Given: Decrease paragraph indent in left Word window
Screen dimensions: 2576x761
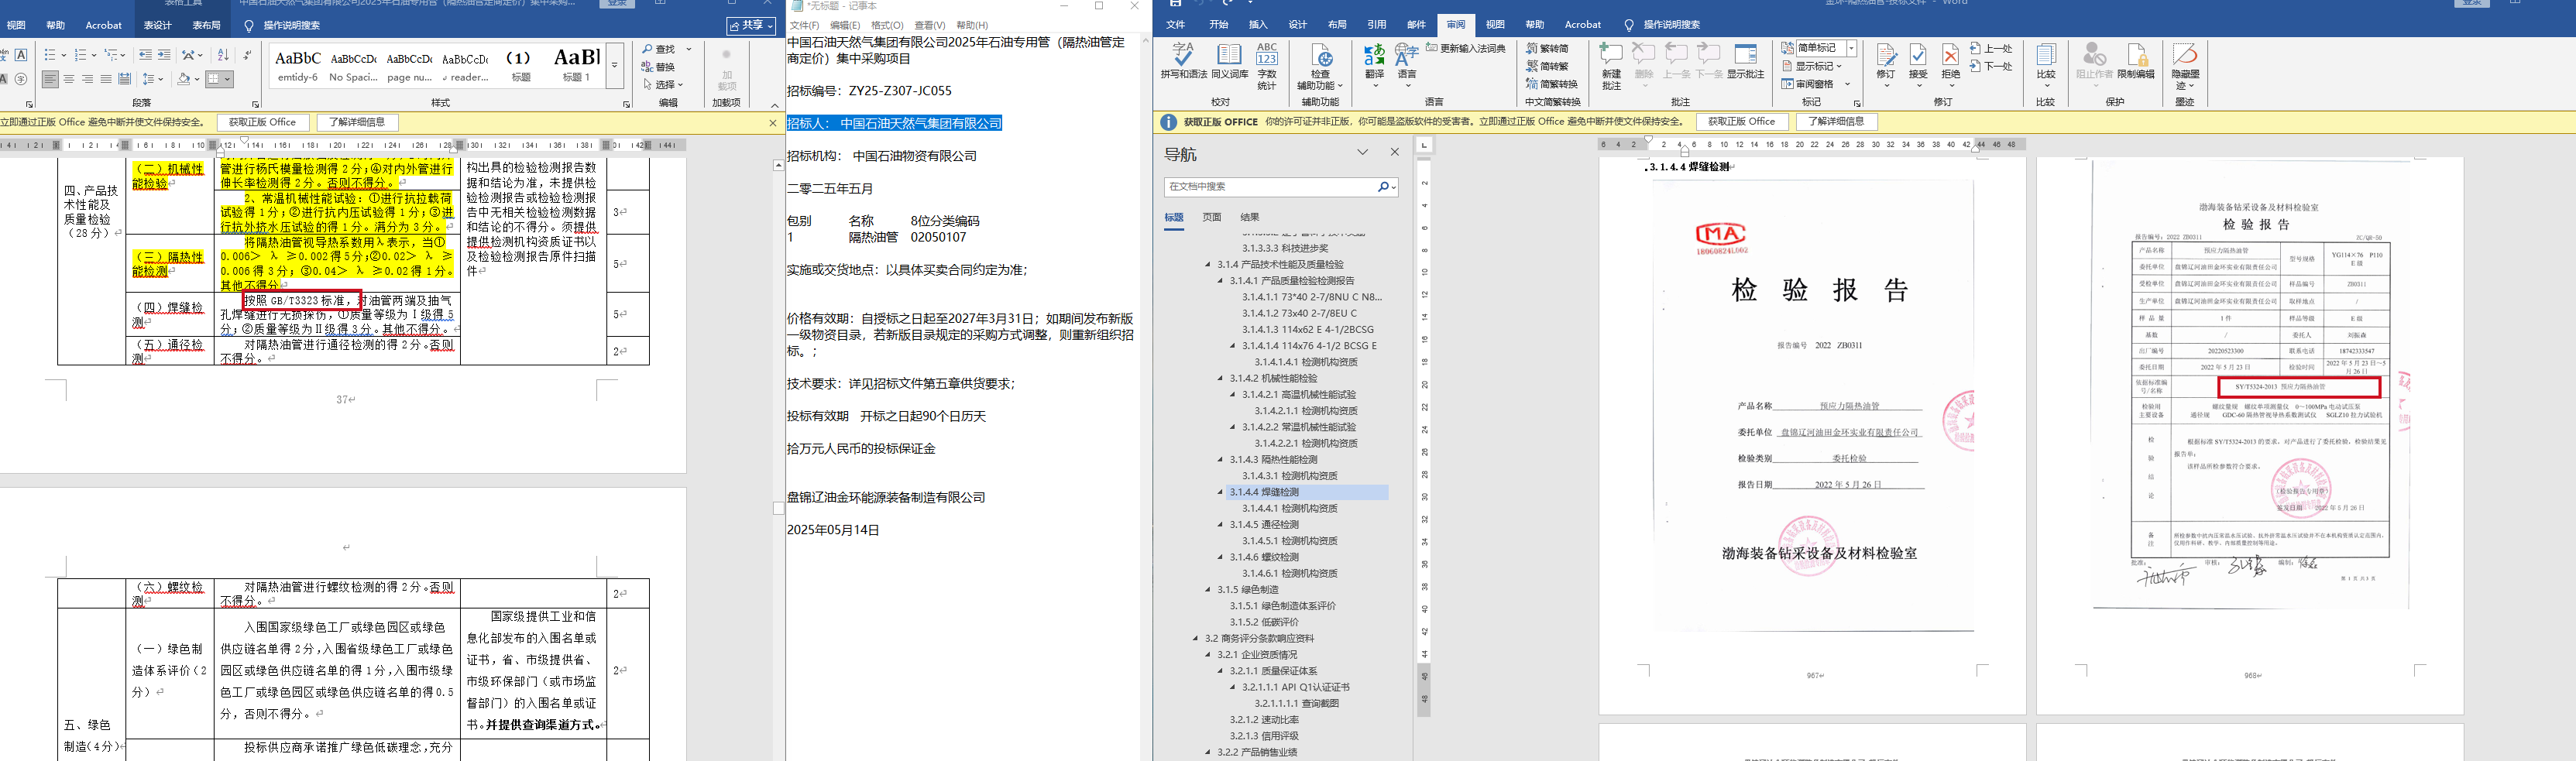Looking at the screenshot, I should 146,54.
